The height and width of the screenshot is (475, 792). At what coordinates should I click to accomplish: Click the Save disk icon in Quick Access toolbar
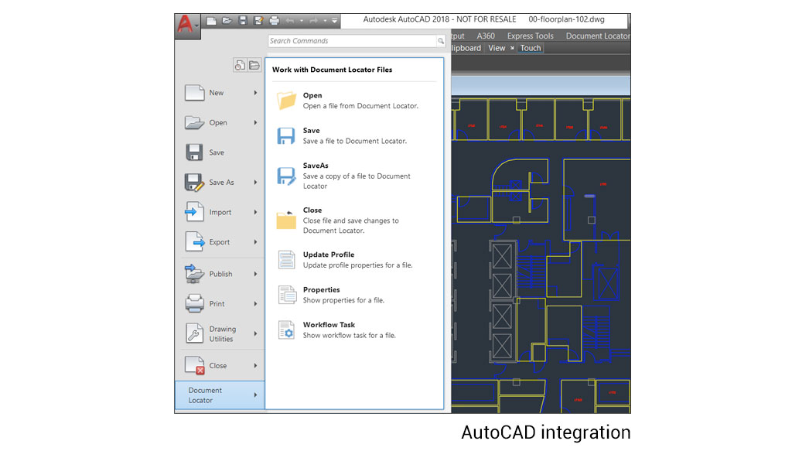[243, 21]
